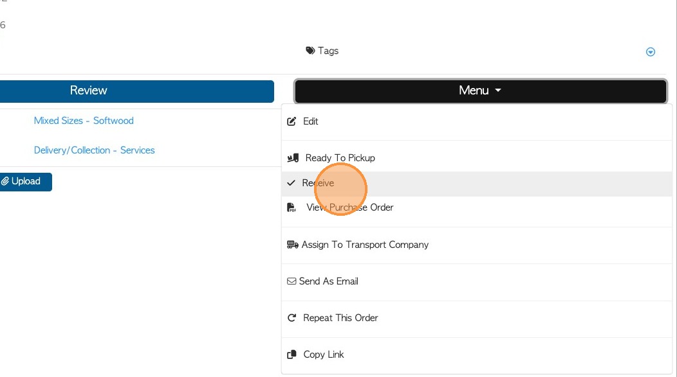
Task: Open the Menu dropdown button
Action: [480, 91]
